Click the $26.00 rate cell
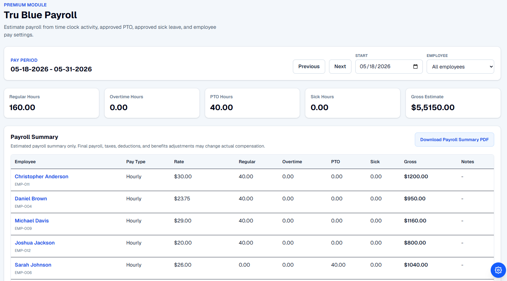The image size is (507, 281). 183,265
